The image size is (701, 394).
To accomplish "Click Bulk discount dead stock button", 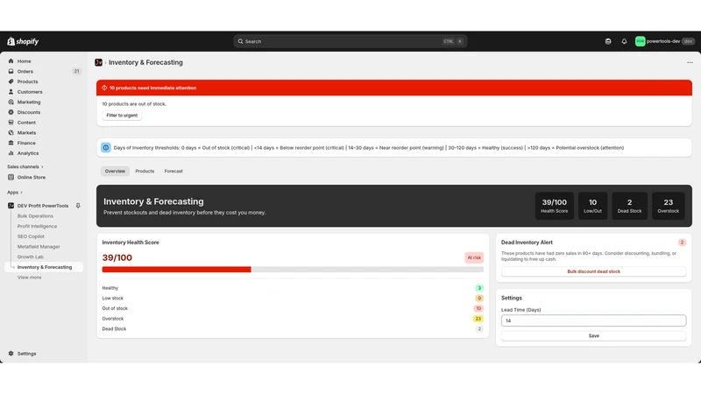I will pos(594,271).
